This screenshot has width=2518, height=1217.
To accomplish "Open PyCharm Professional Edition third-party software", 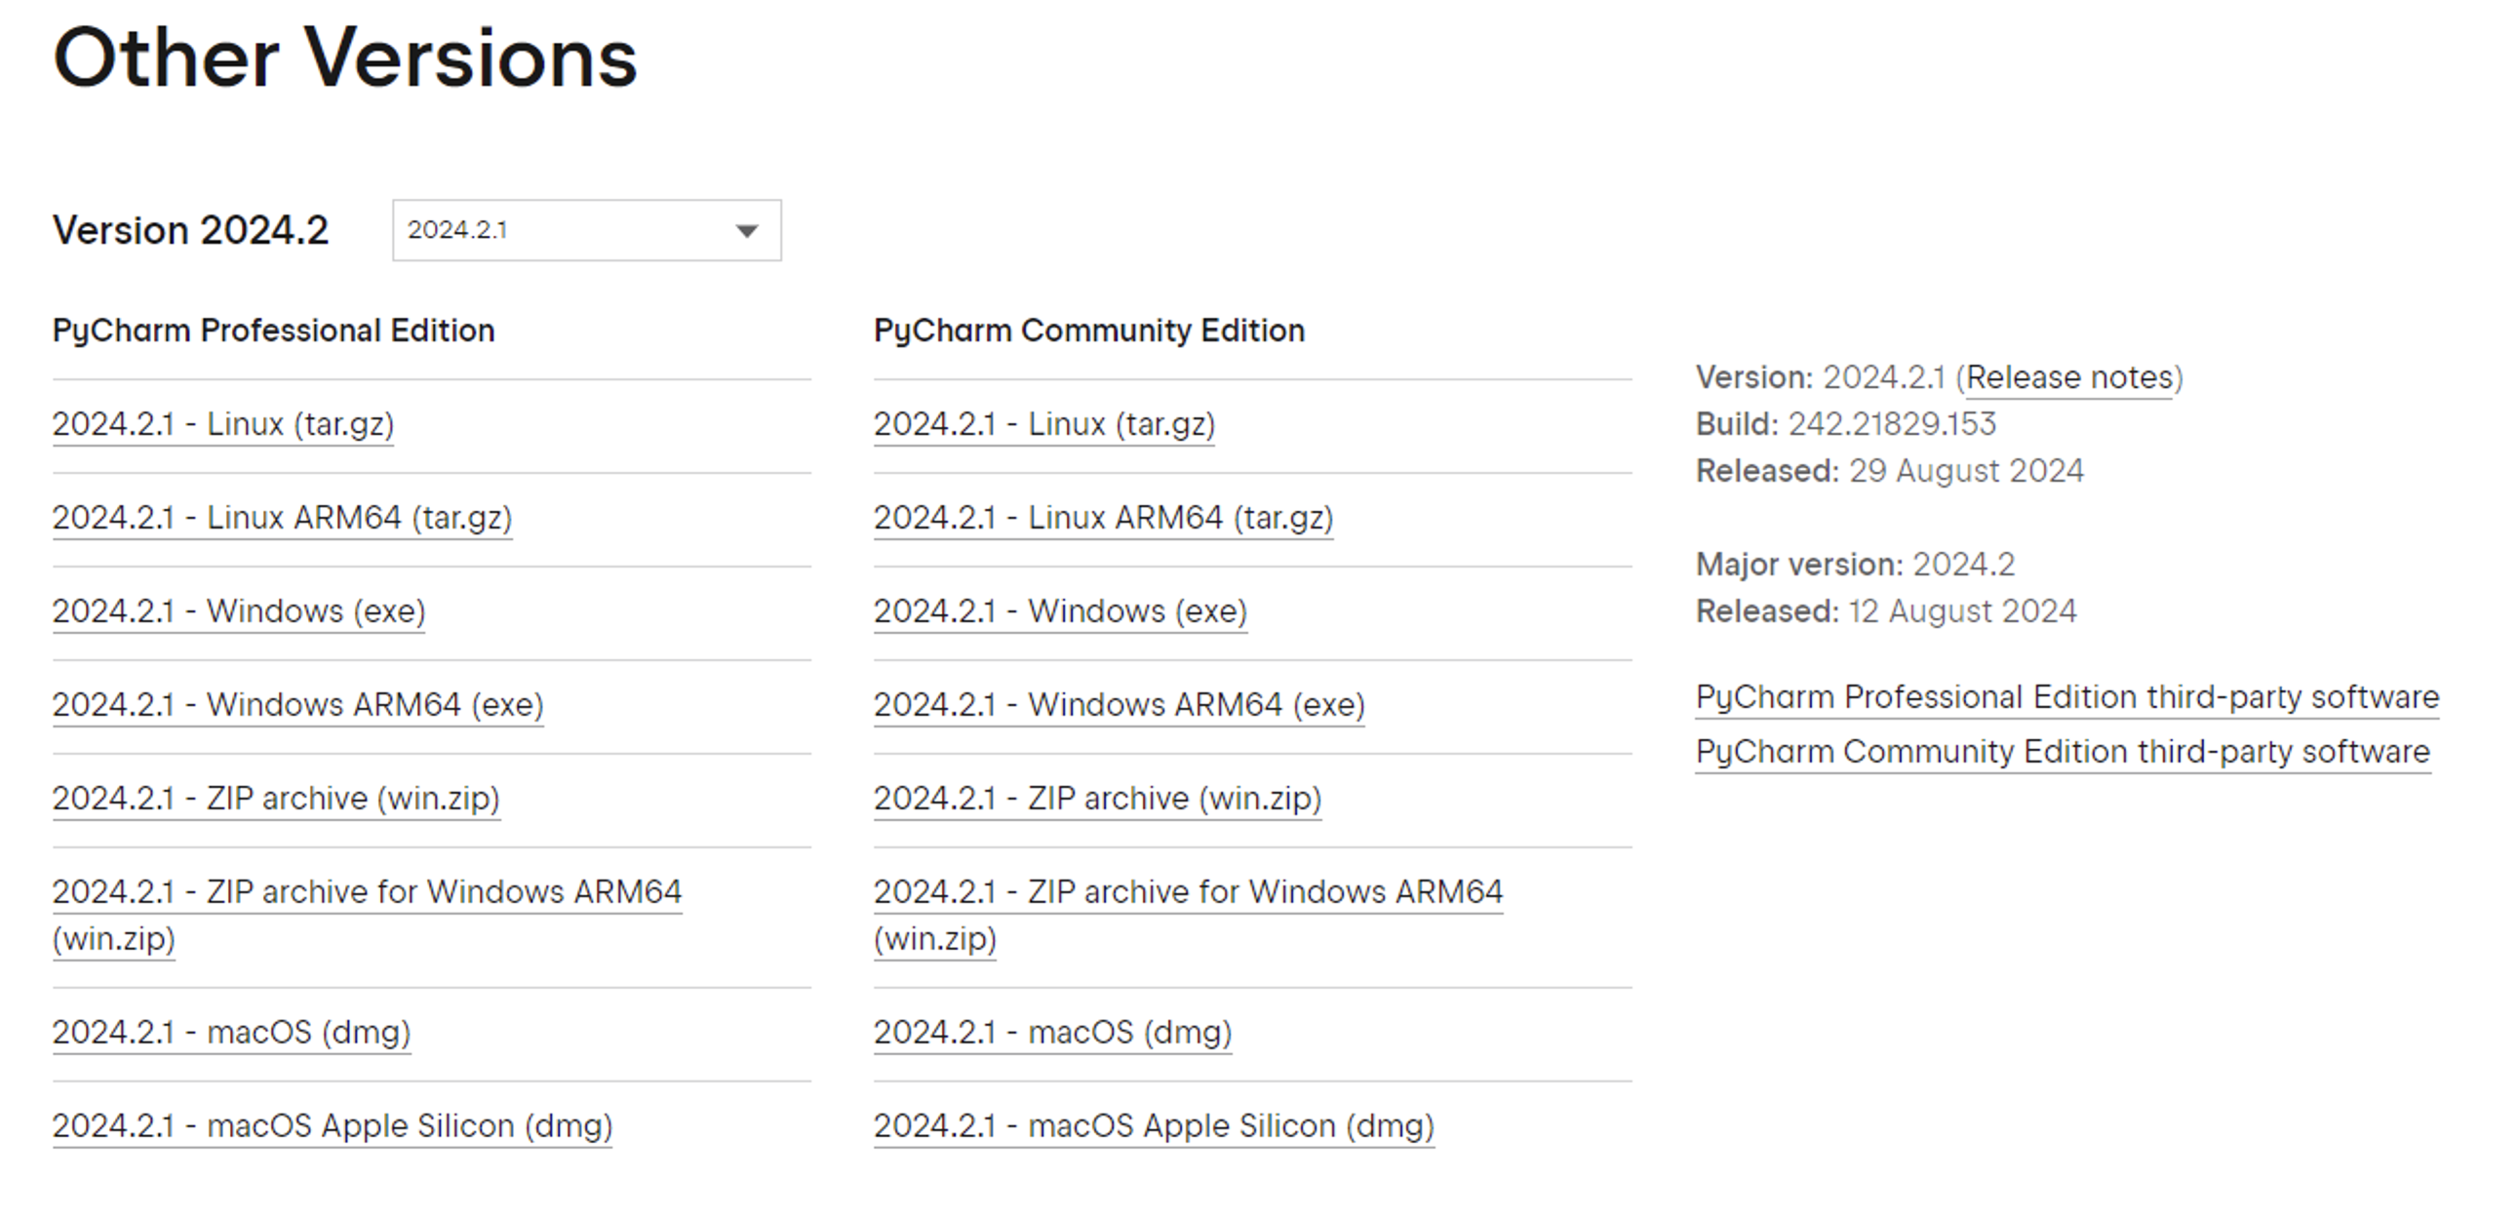I will click(2066, 698).
